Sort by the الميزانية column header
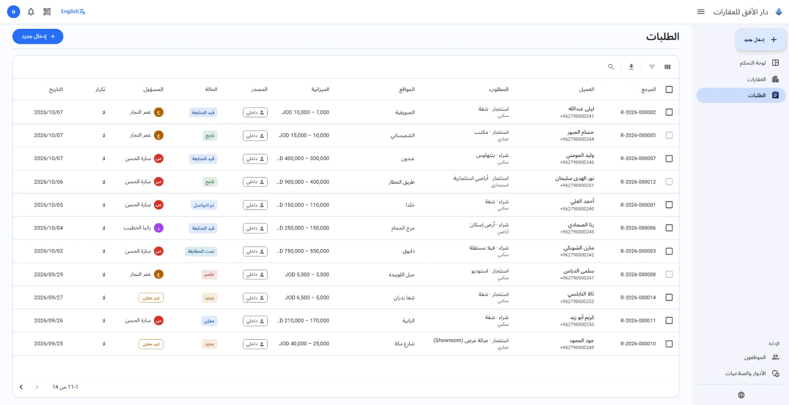This screenshot has width=789, height=405. click(320, 90)
